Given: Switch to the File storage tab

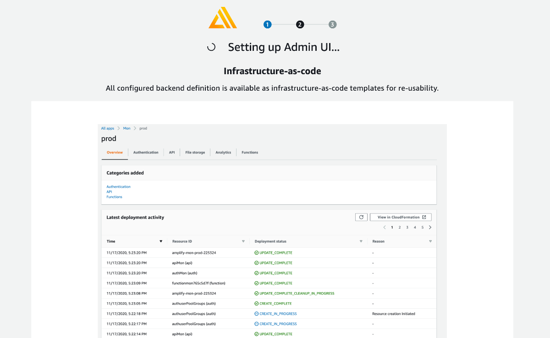Looking at the screenshot, I should tap(195, 153).
